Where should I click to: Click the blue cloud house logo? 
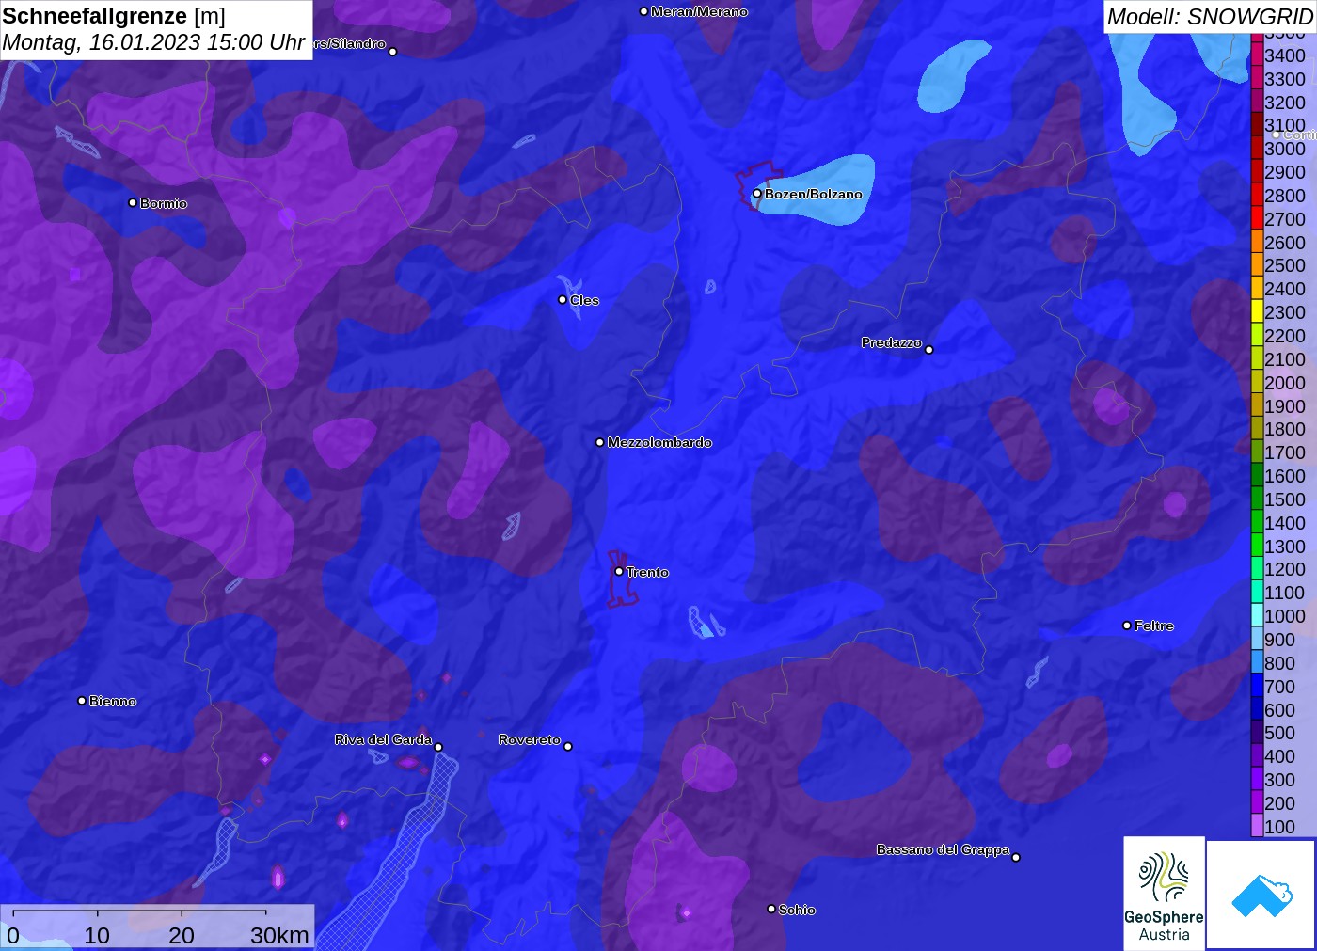pos(1261,896)
